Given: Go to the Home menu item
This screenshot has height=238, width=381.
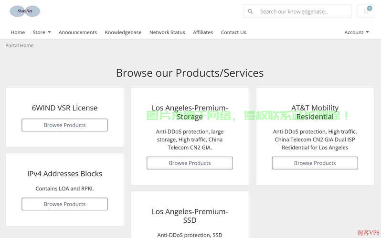Looking at the screenshot, I should 18,32.
